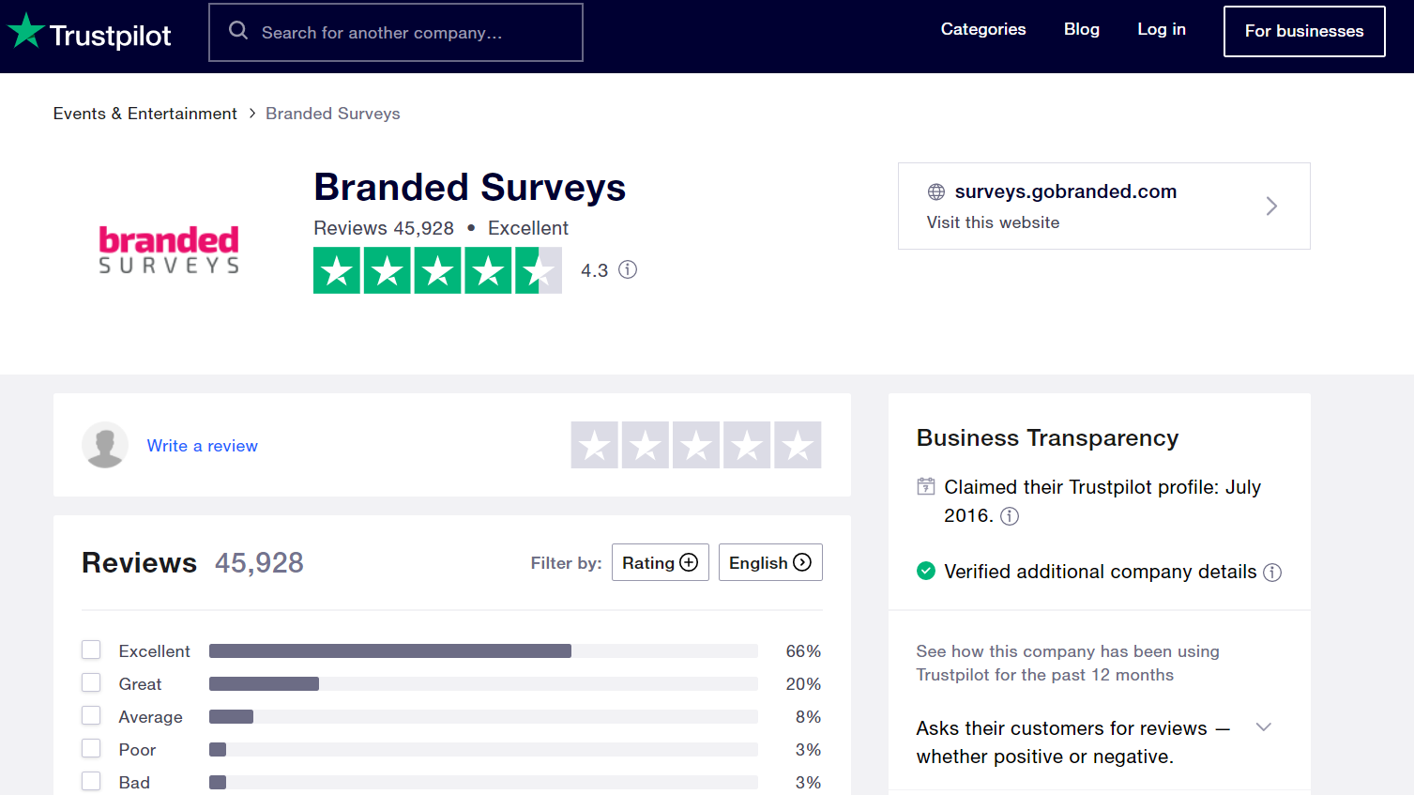Open the Blog page
This screenshot has height=795, width=1414.
click(x=1082, y=29)
